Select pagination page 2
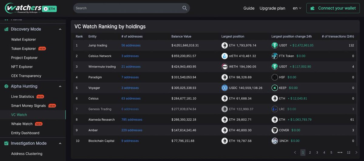Screen dimensions: 364x161 click(310, 153)
